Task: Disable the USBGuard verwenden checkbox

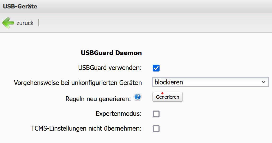Action: [x=156, y=68]
